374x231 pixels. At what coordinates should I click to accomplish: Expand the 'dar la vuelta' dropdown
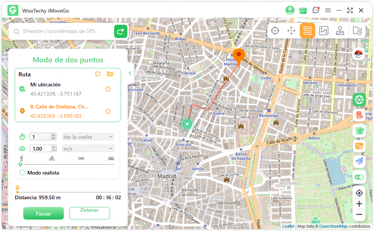coord(88,137)
